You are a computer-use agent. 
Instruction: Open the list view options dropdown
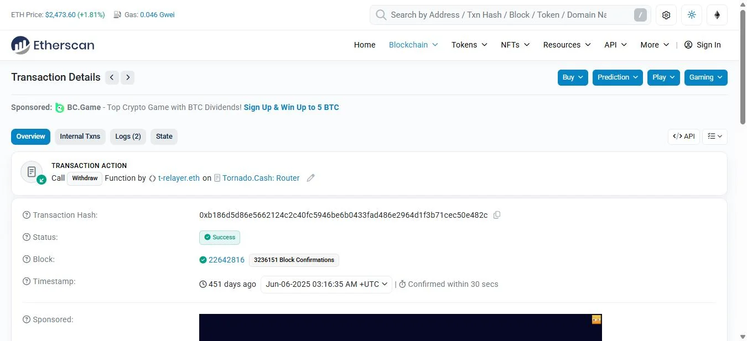[715, 137]
